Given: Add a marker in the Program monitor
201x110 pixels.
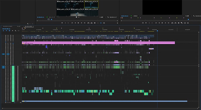Looking at the screenshot, I should (146, 23).
